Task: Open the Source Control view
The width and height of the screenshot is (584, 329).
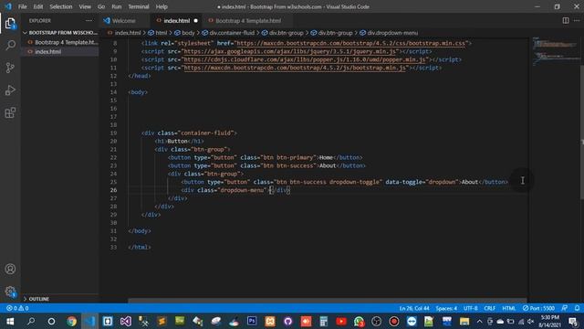Action: pyautogui.click(x=10, y=68)
